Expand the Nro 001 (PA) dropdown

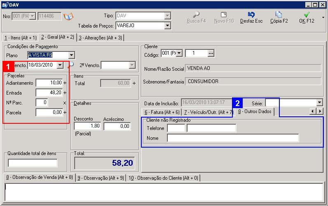33,16
